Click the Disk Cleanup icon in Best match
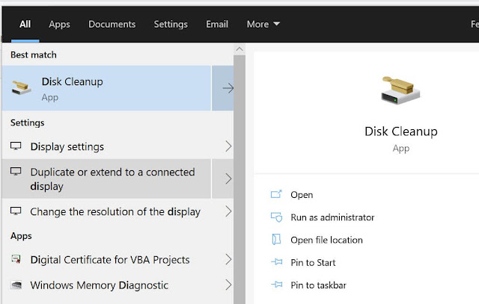 click(x=21, y=87)
